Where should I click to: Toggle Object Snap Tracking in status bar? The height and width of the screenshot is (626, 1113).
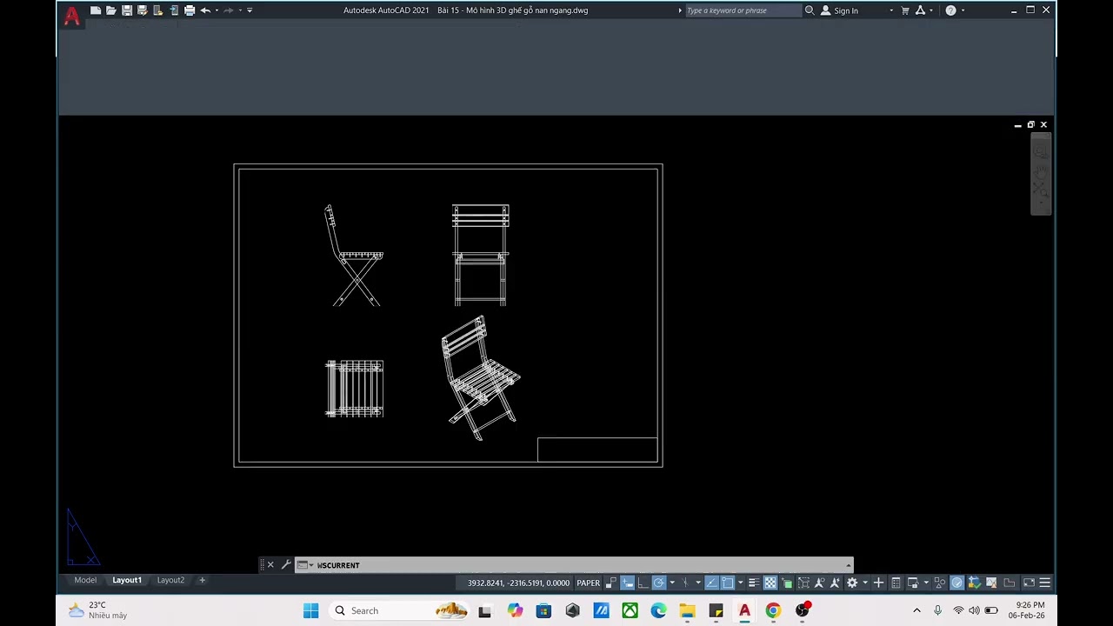pyautogui.click(x=713, y=583)
